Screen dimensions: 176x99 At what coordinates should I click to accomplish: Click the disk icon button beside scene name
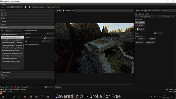click(26, 7)
